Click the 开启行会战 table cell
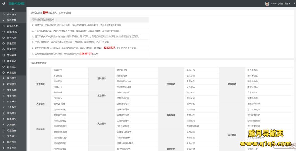 coord(136,70)
